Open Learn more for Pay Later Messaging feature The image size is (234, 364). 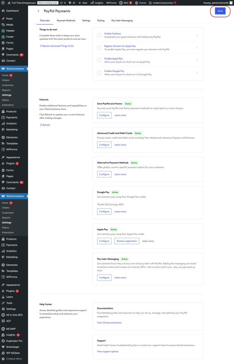click(x=120, y=278)
